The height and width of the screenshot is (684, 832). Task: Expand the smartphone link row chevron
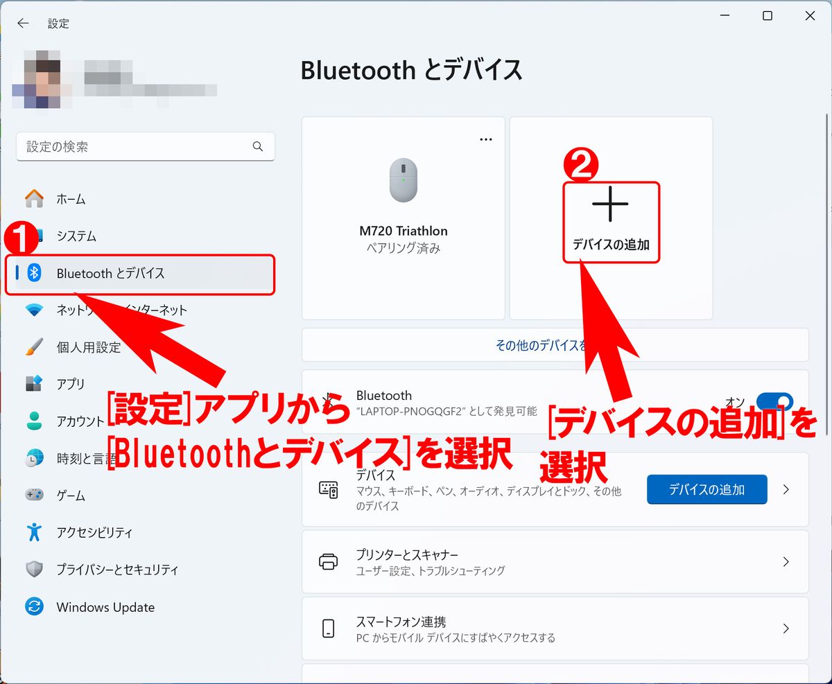(786, 629)
